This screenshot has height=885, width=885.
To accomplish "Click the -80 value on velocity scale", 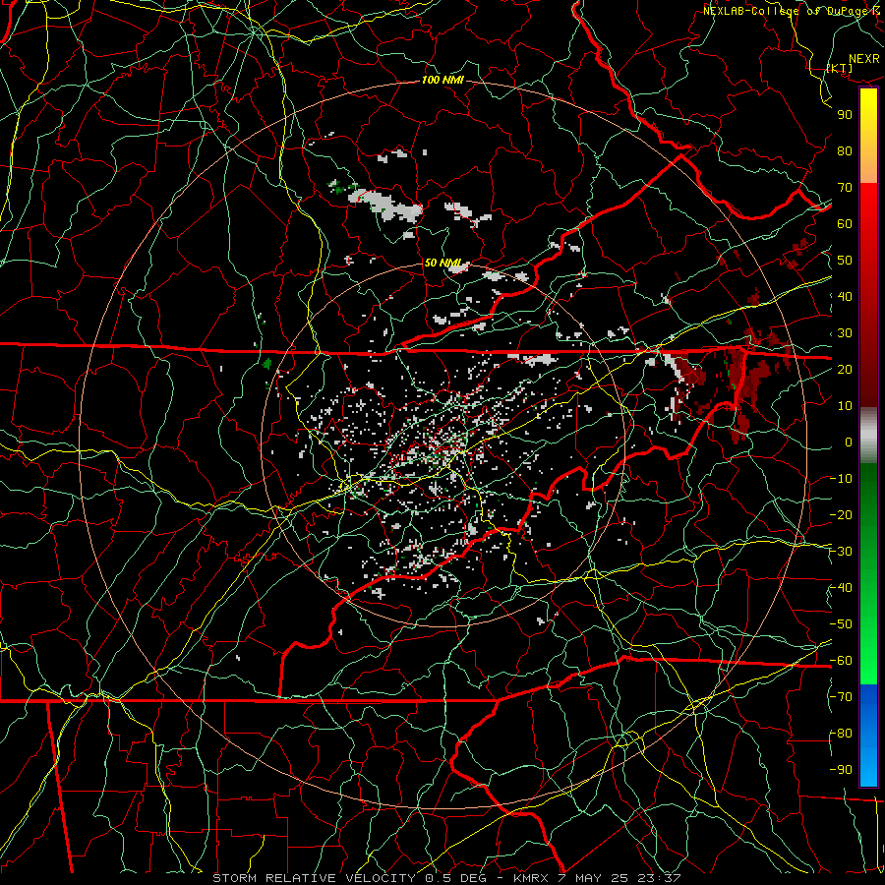I will (841, 734).
